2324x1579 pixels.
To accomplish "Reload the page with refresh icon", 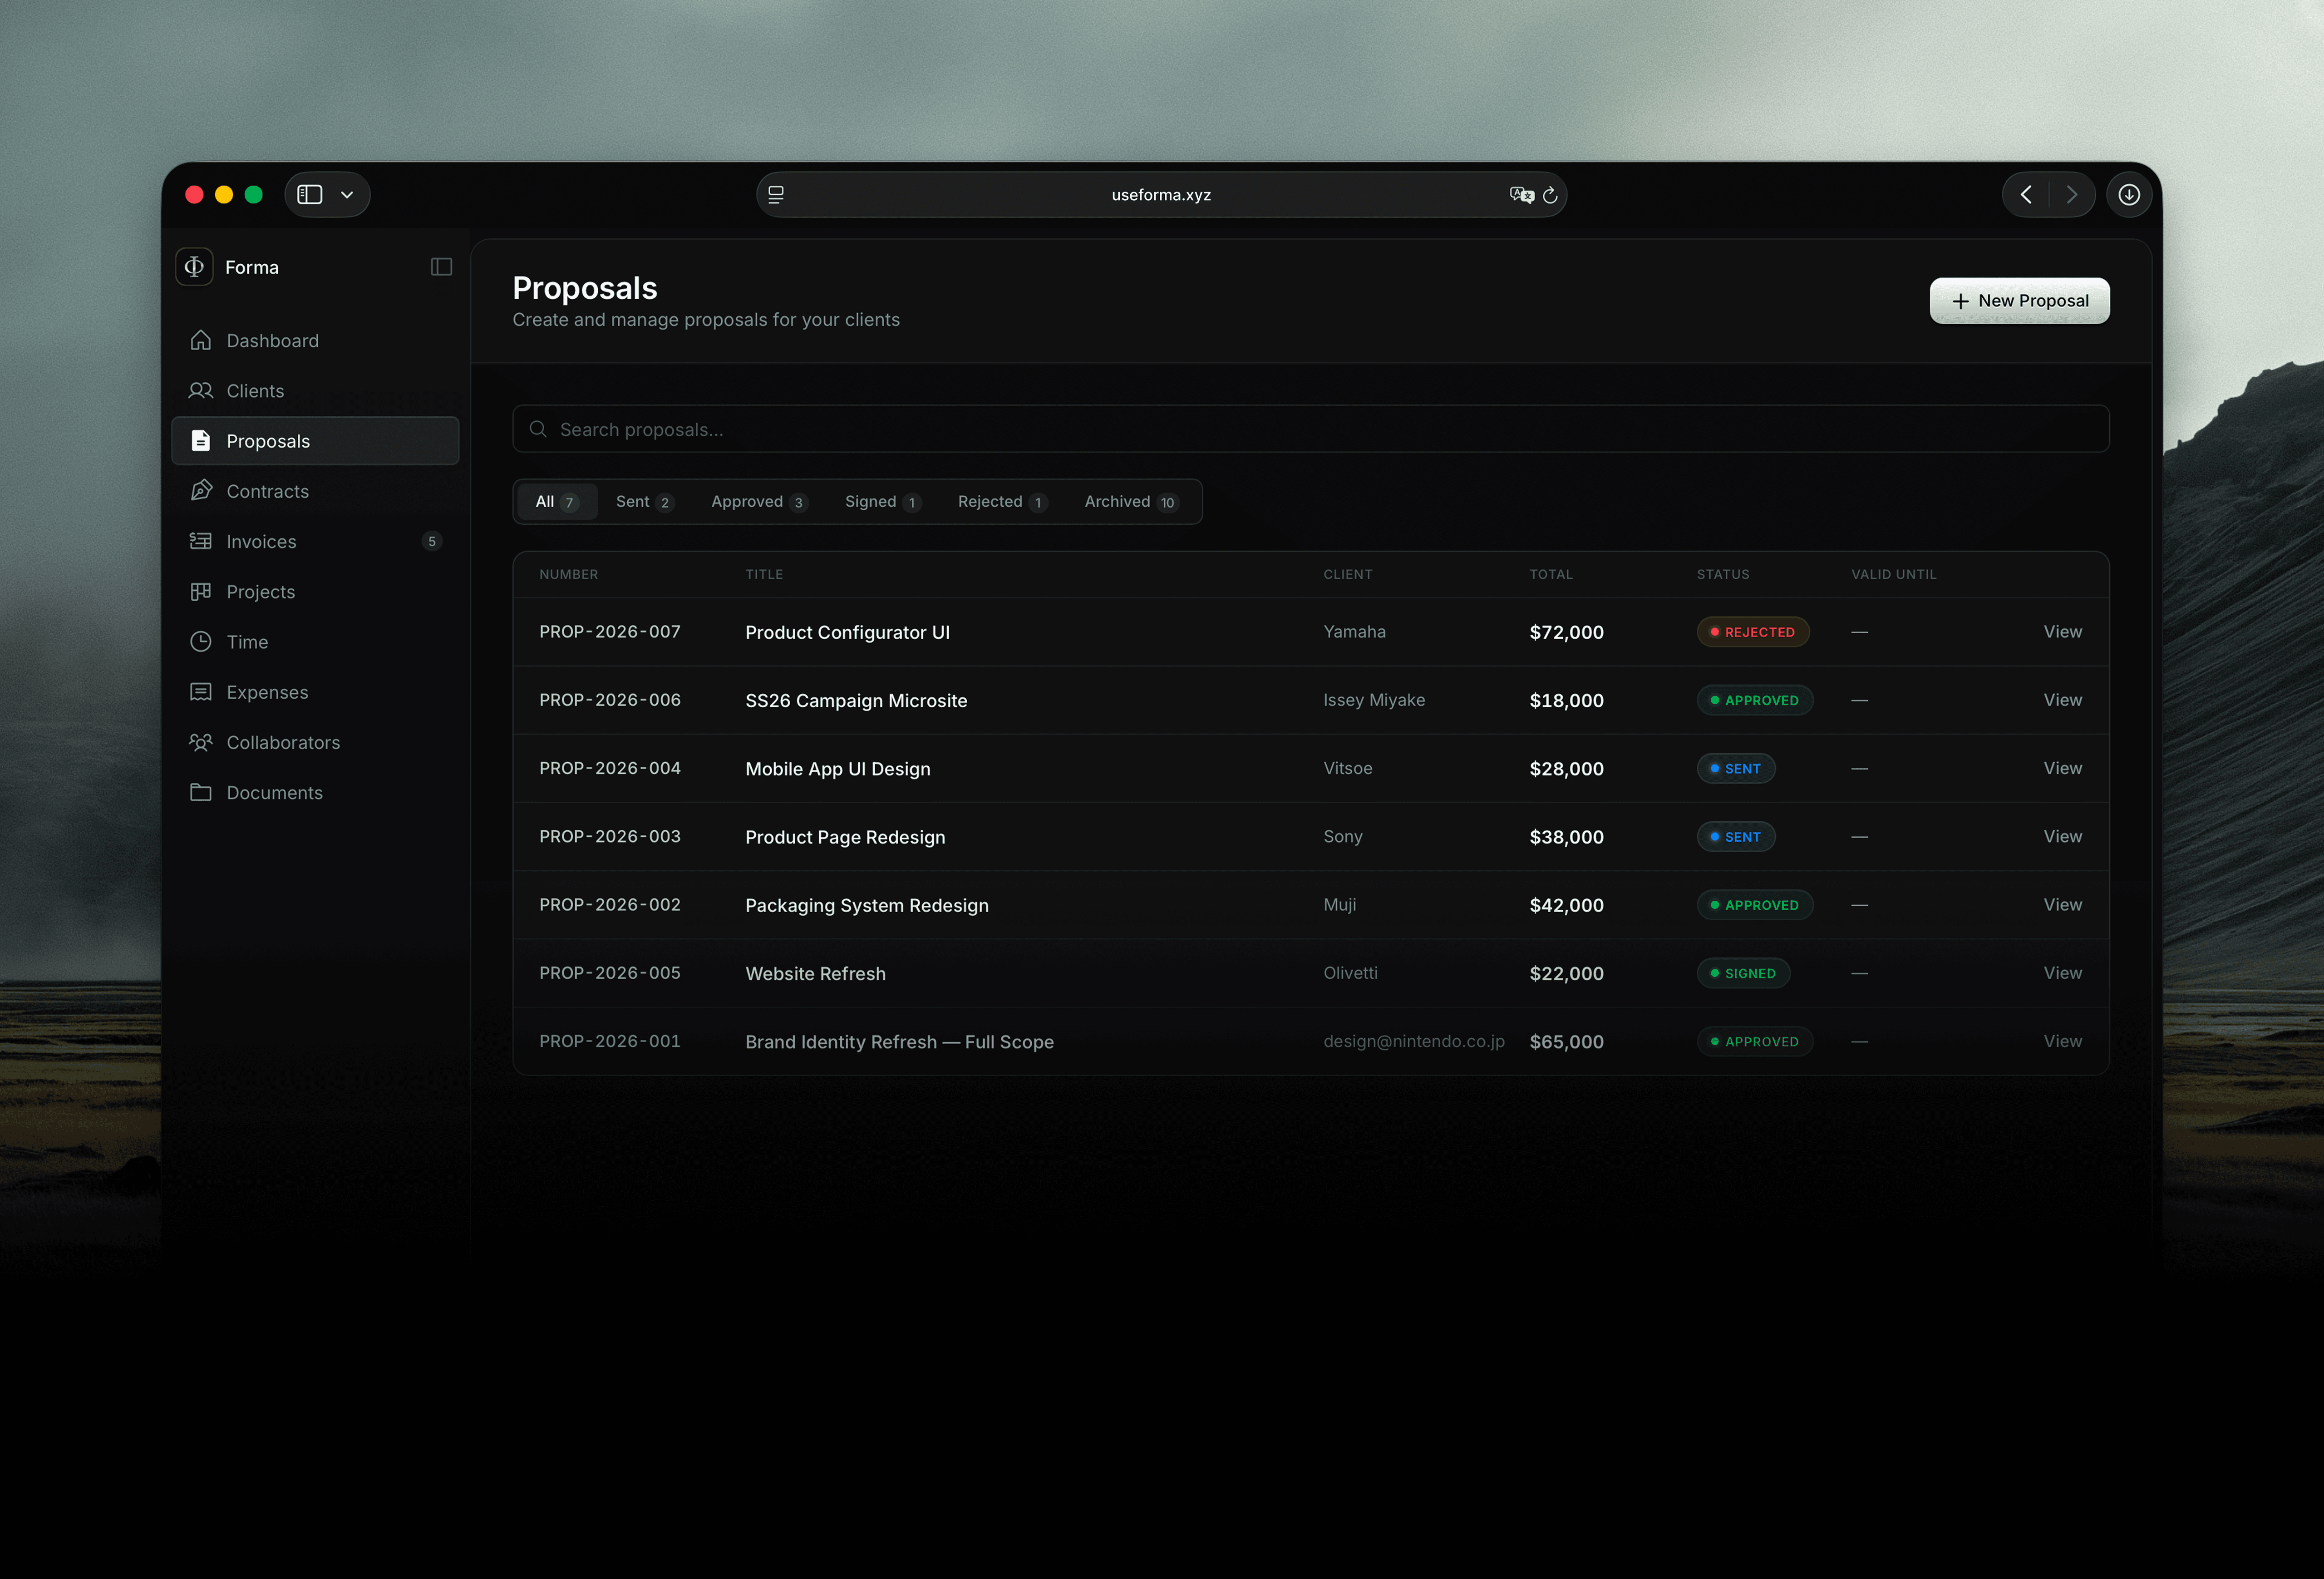I will coord(1550,195).
